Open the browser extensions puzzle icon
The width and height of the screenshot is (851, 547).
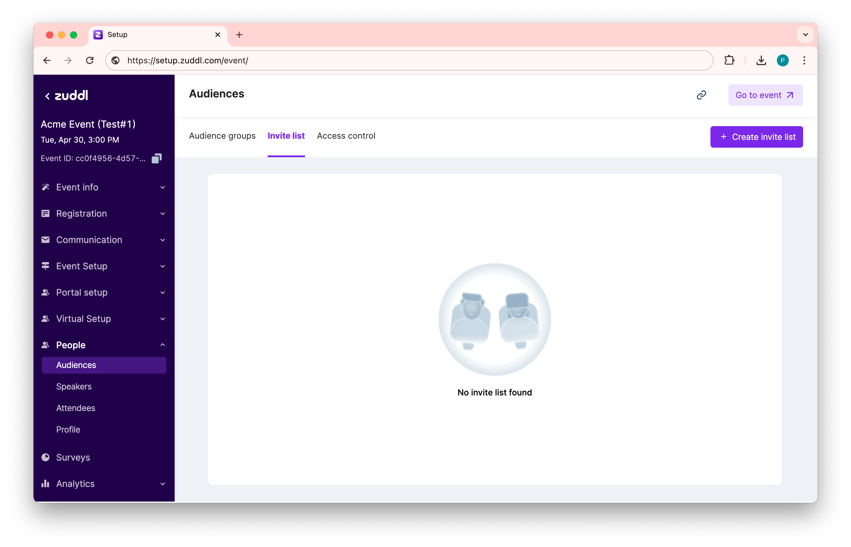tap(729, 60)
